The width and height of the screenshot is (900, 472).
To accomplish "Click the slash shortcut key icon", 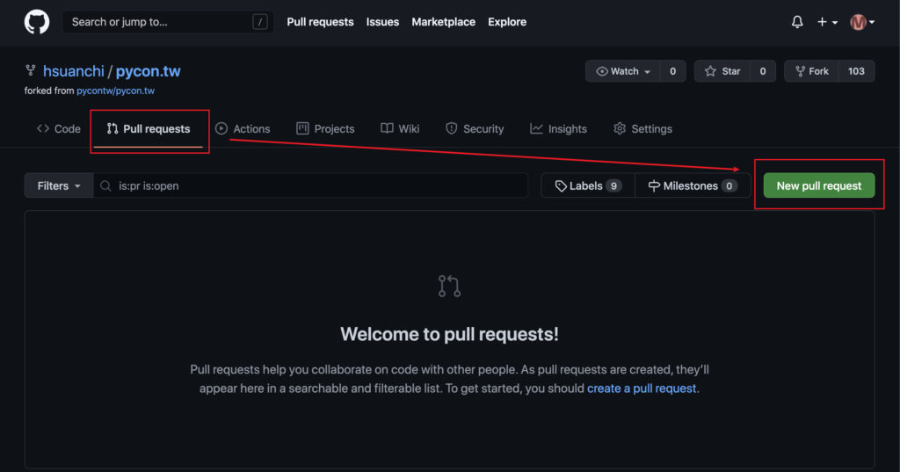I will [260, 22].
